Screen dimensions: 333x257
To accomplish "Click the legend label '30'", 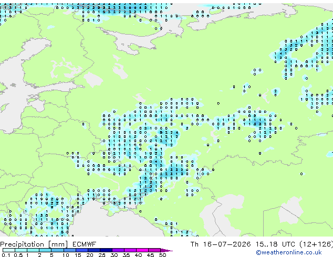I will tap(114, 255).
